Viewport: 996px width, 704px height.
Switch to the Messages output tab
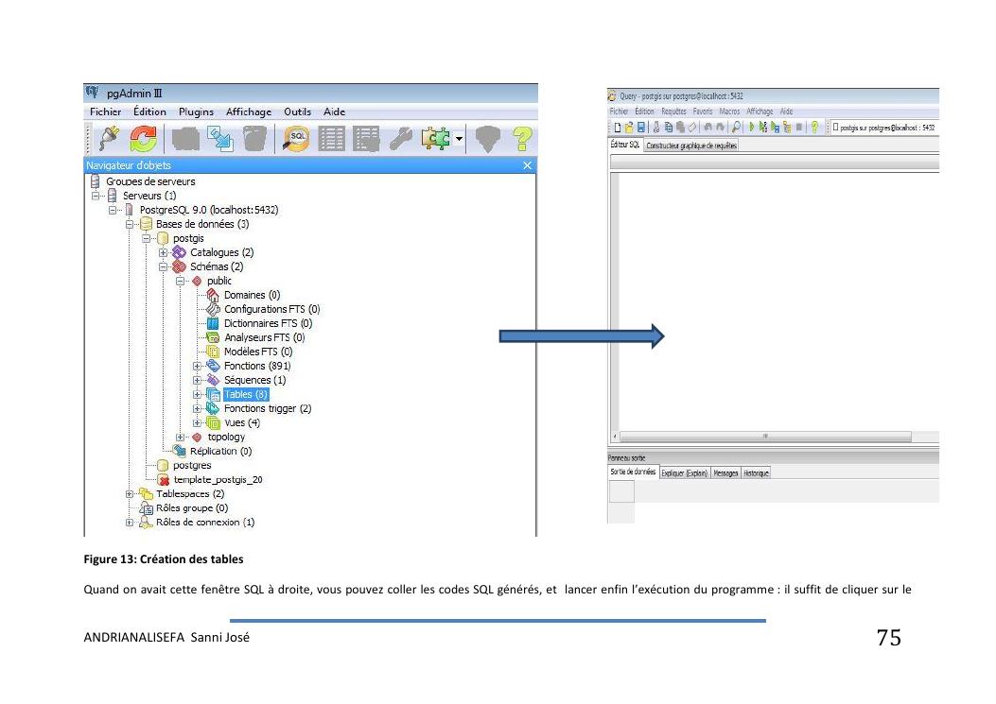click(x=725, y=472)
